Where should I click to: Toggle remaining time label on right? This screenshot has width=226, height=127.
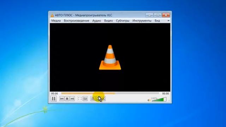[x=166, y=93]
